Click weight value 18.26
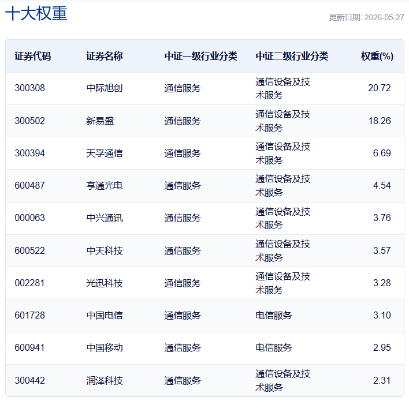 click(380, 121)
